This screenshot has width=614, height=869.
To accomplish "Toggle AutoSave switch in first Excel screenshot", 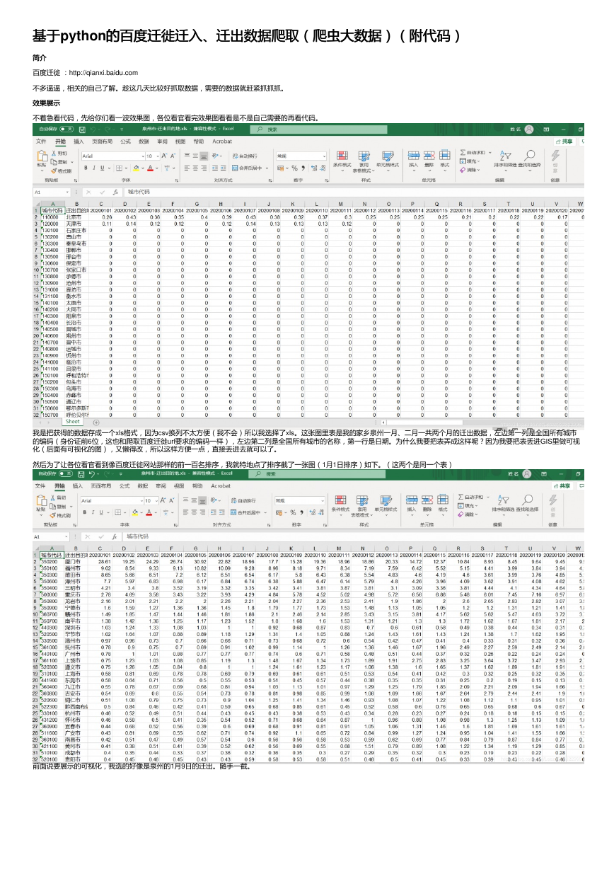I will tap(66, 129).
